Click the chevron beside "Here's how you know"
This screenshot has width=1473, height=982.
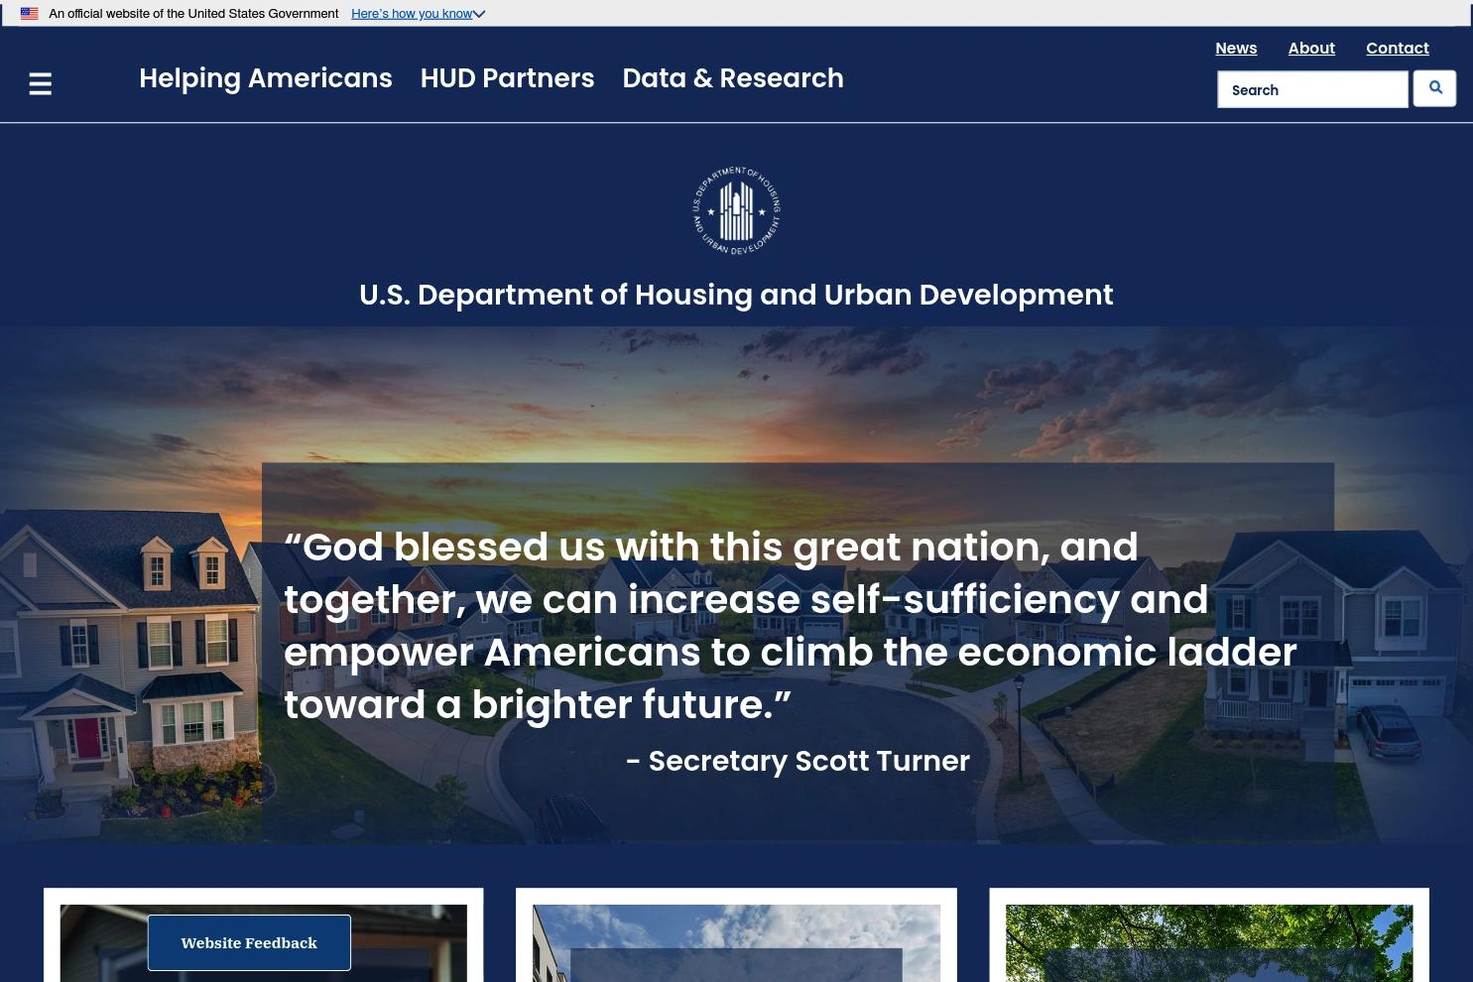pyautogui.click(x=478, y=13)
